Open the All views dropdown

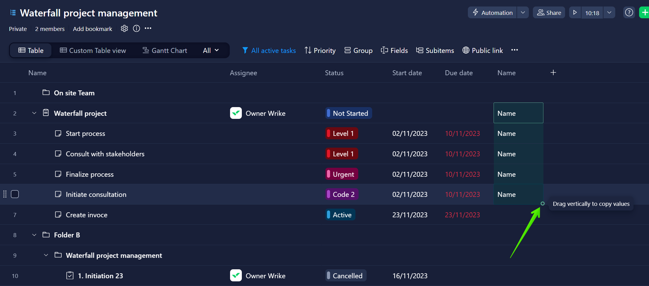[x=211, y=50]
